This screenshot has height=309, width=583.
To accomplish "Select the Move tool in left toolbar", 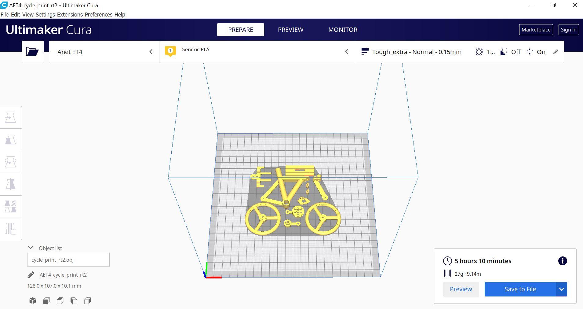I will coord(11,118).
